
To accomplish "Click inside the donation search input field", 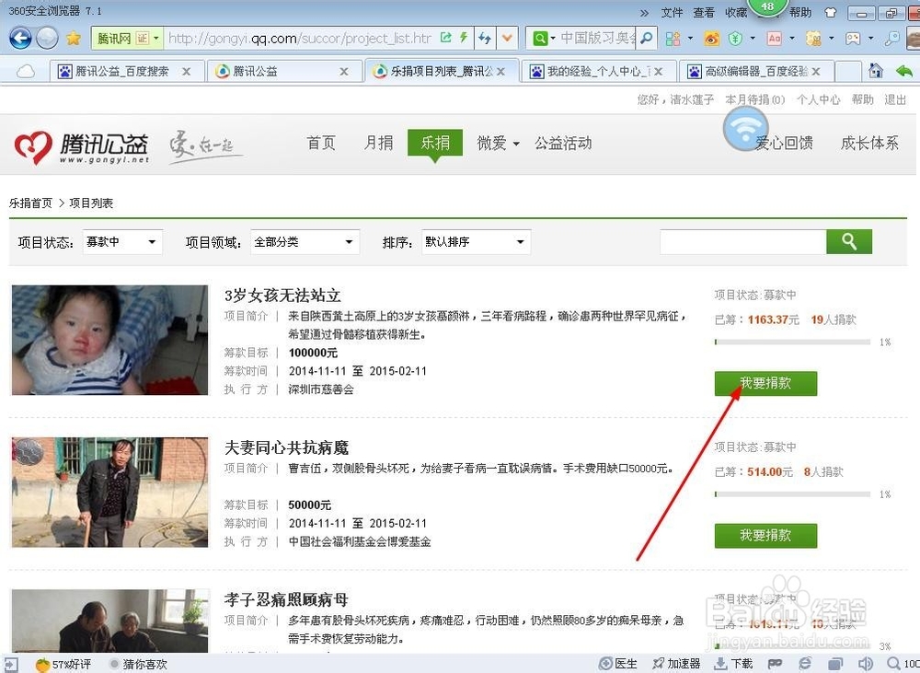I will coord(743,241).
